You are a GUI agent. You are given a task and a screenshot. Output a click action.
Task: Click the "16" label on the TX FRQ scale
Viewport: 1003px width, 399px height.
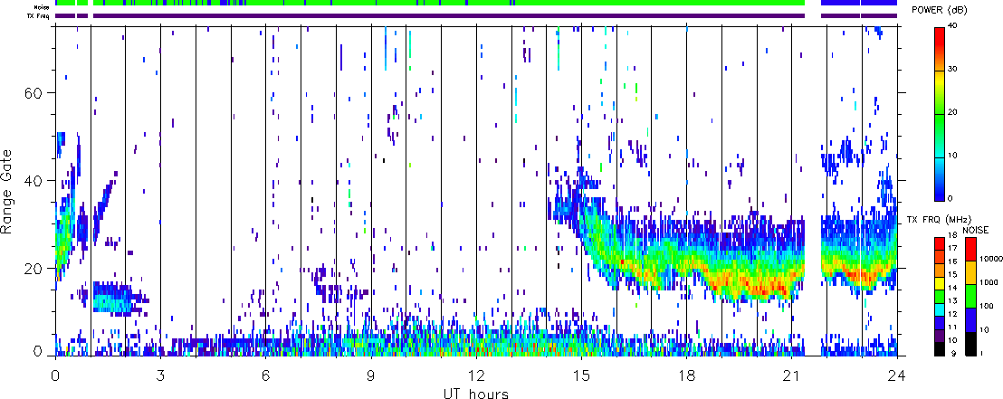(952, 261)
